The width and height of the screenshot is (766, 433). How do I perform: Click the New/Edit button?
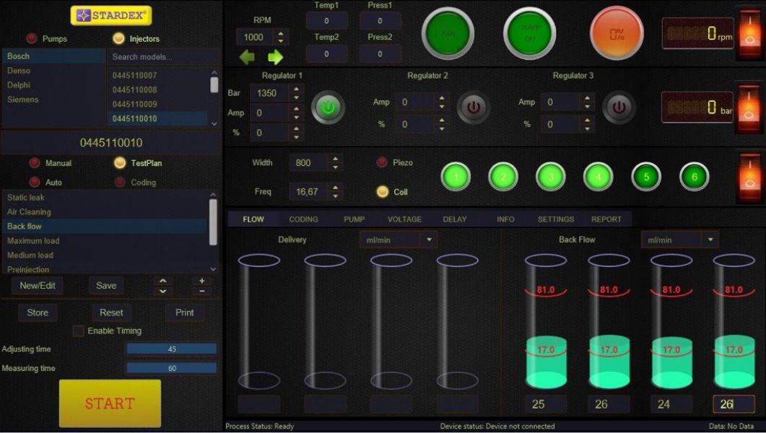pyautogui.click(x=38, y=286)
